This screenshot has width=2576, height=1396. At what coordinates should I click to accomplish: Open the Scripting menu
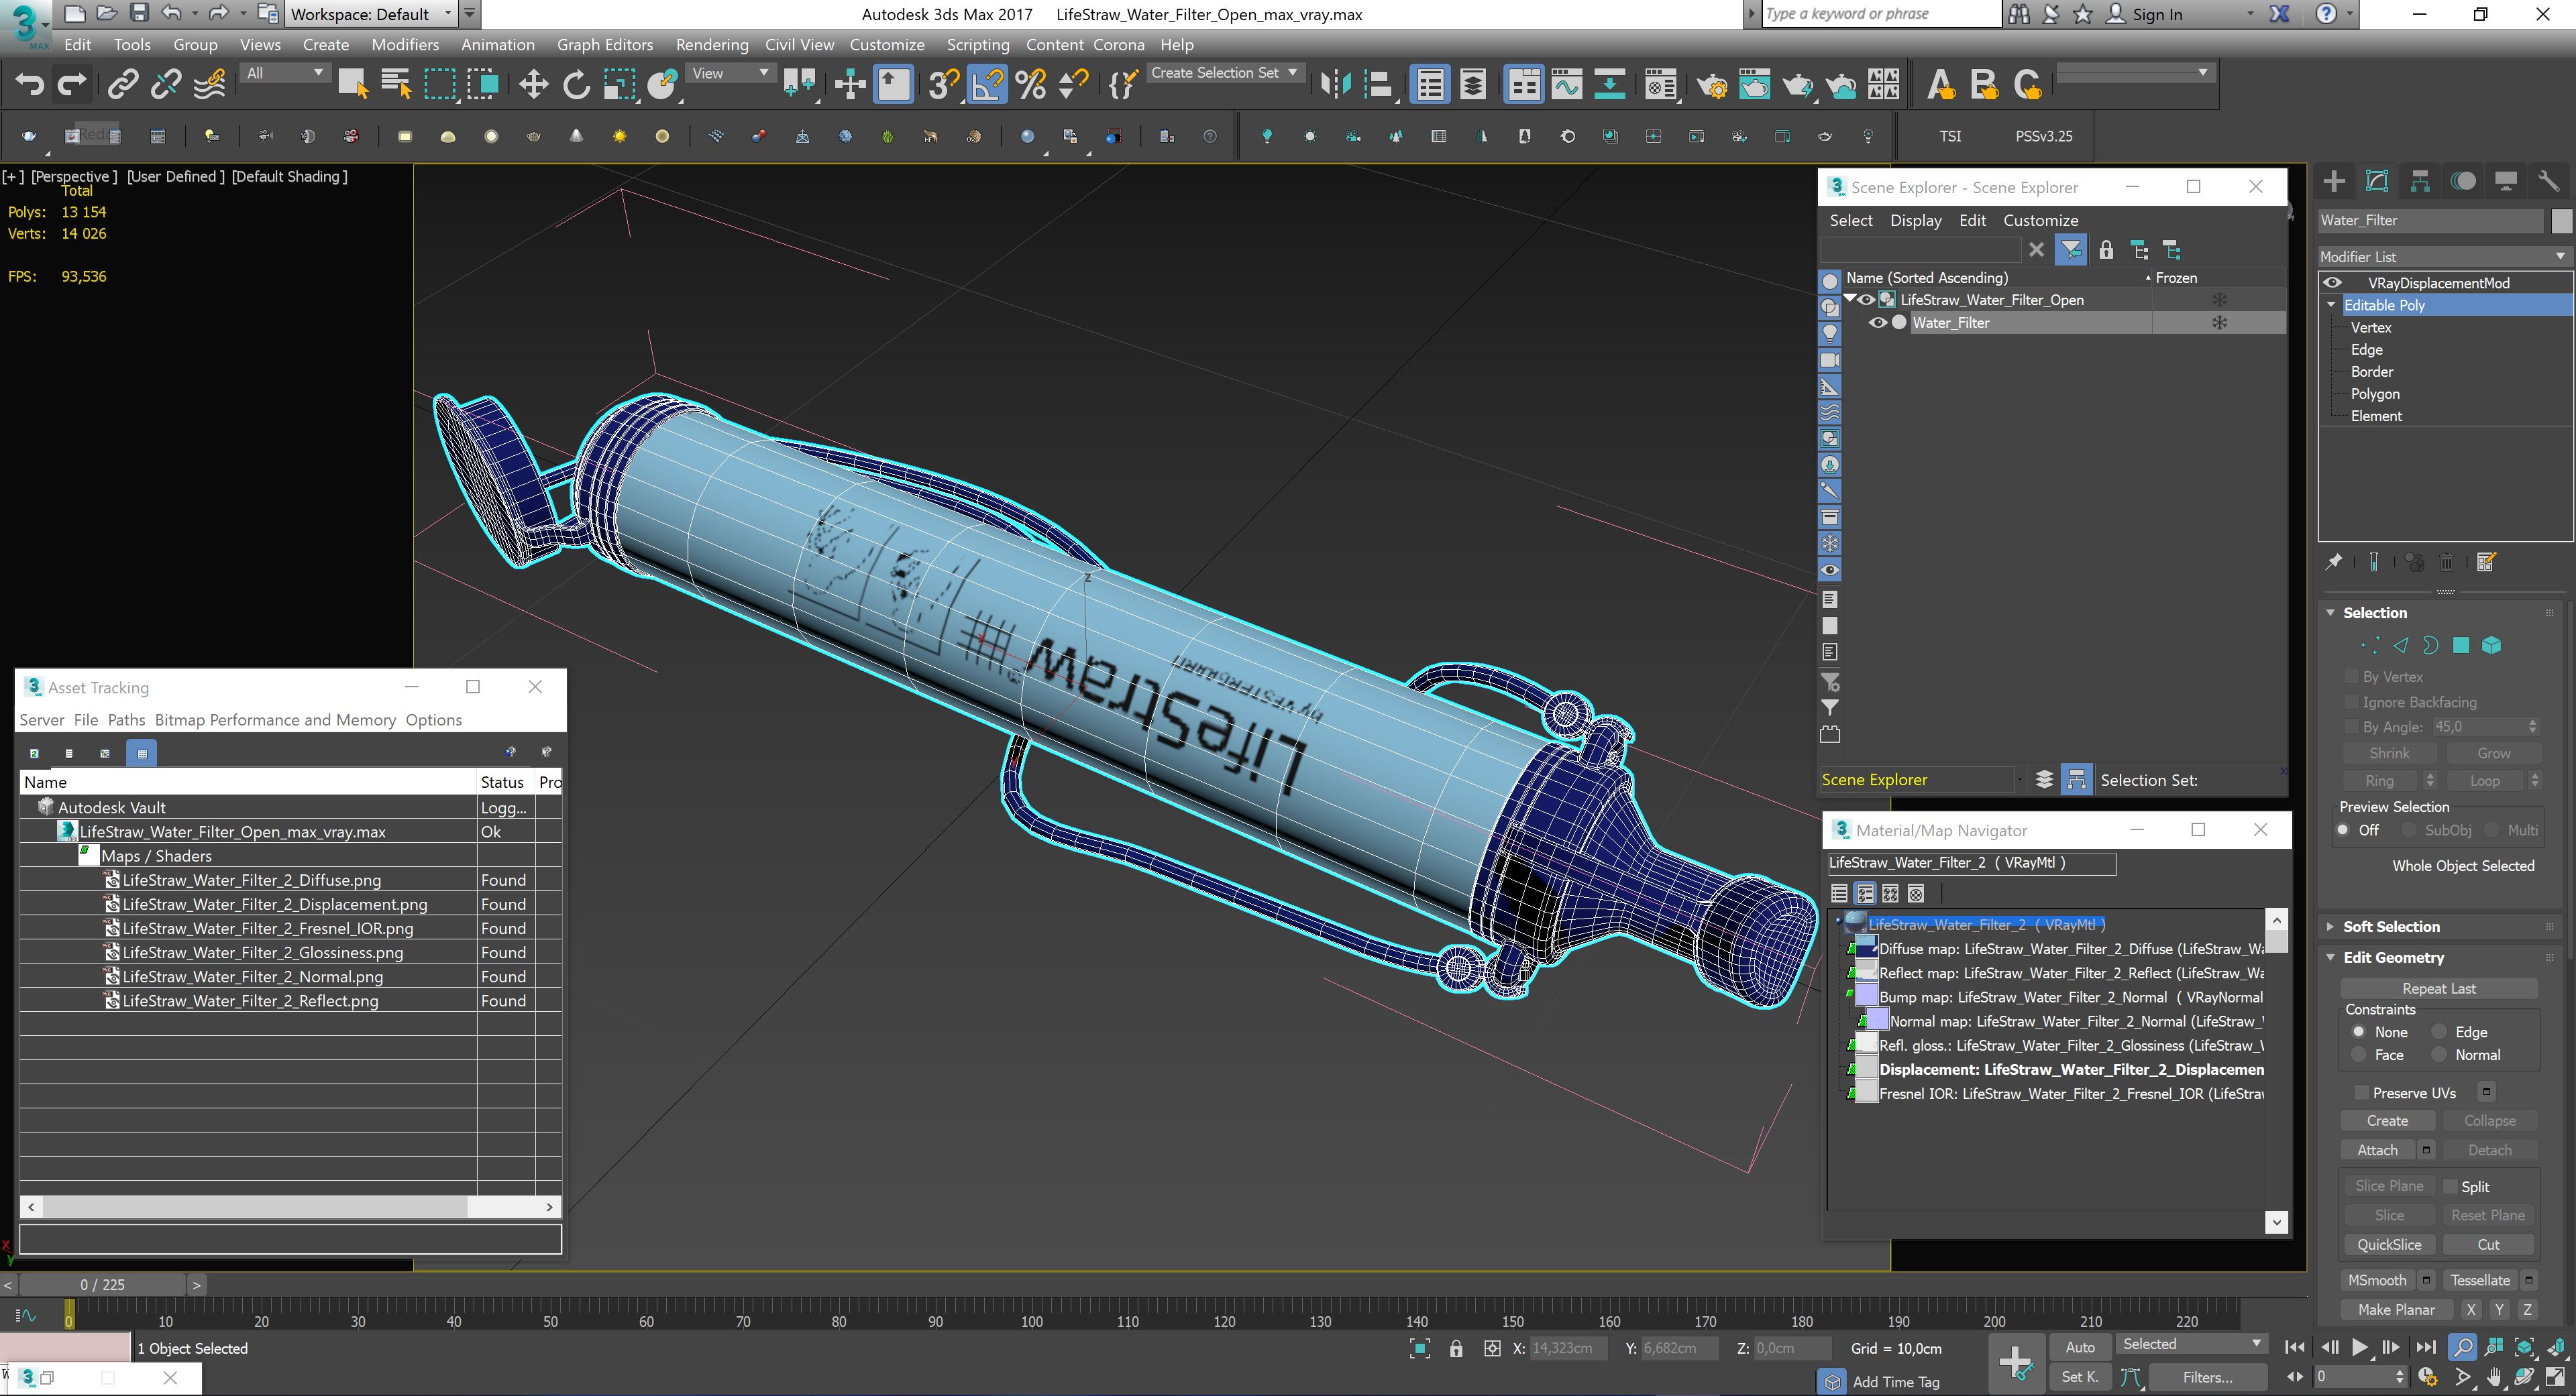pyautogui.click(x=977, y=45)
